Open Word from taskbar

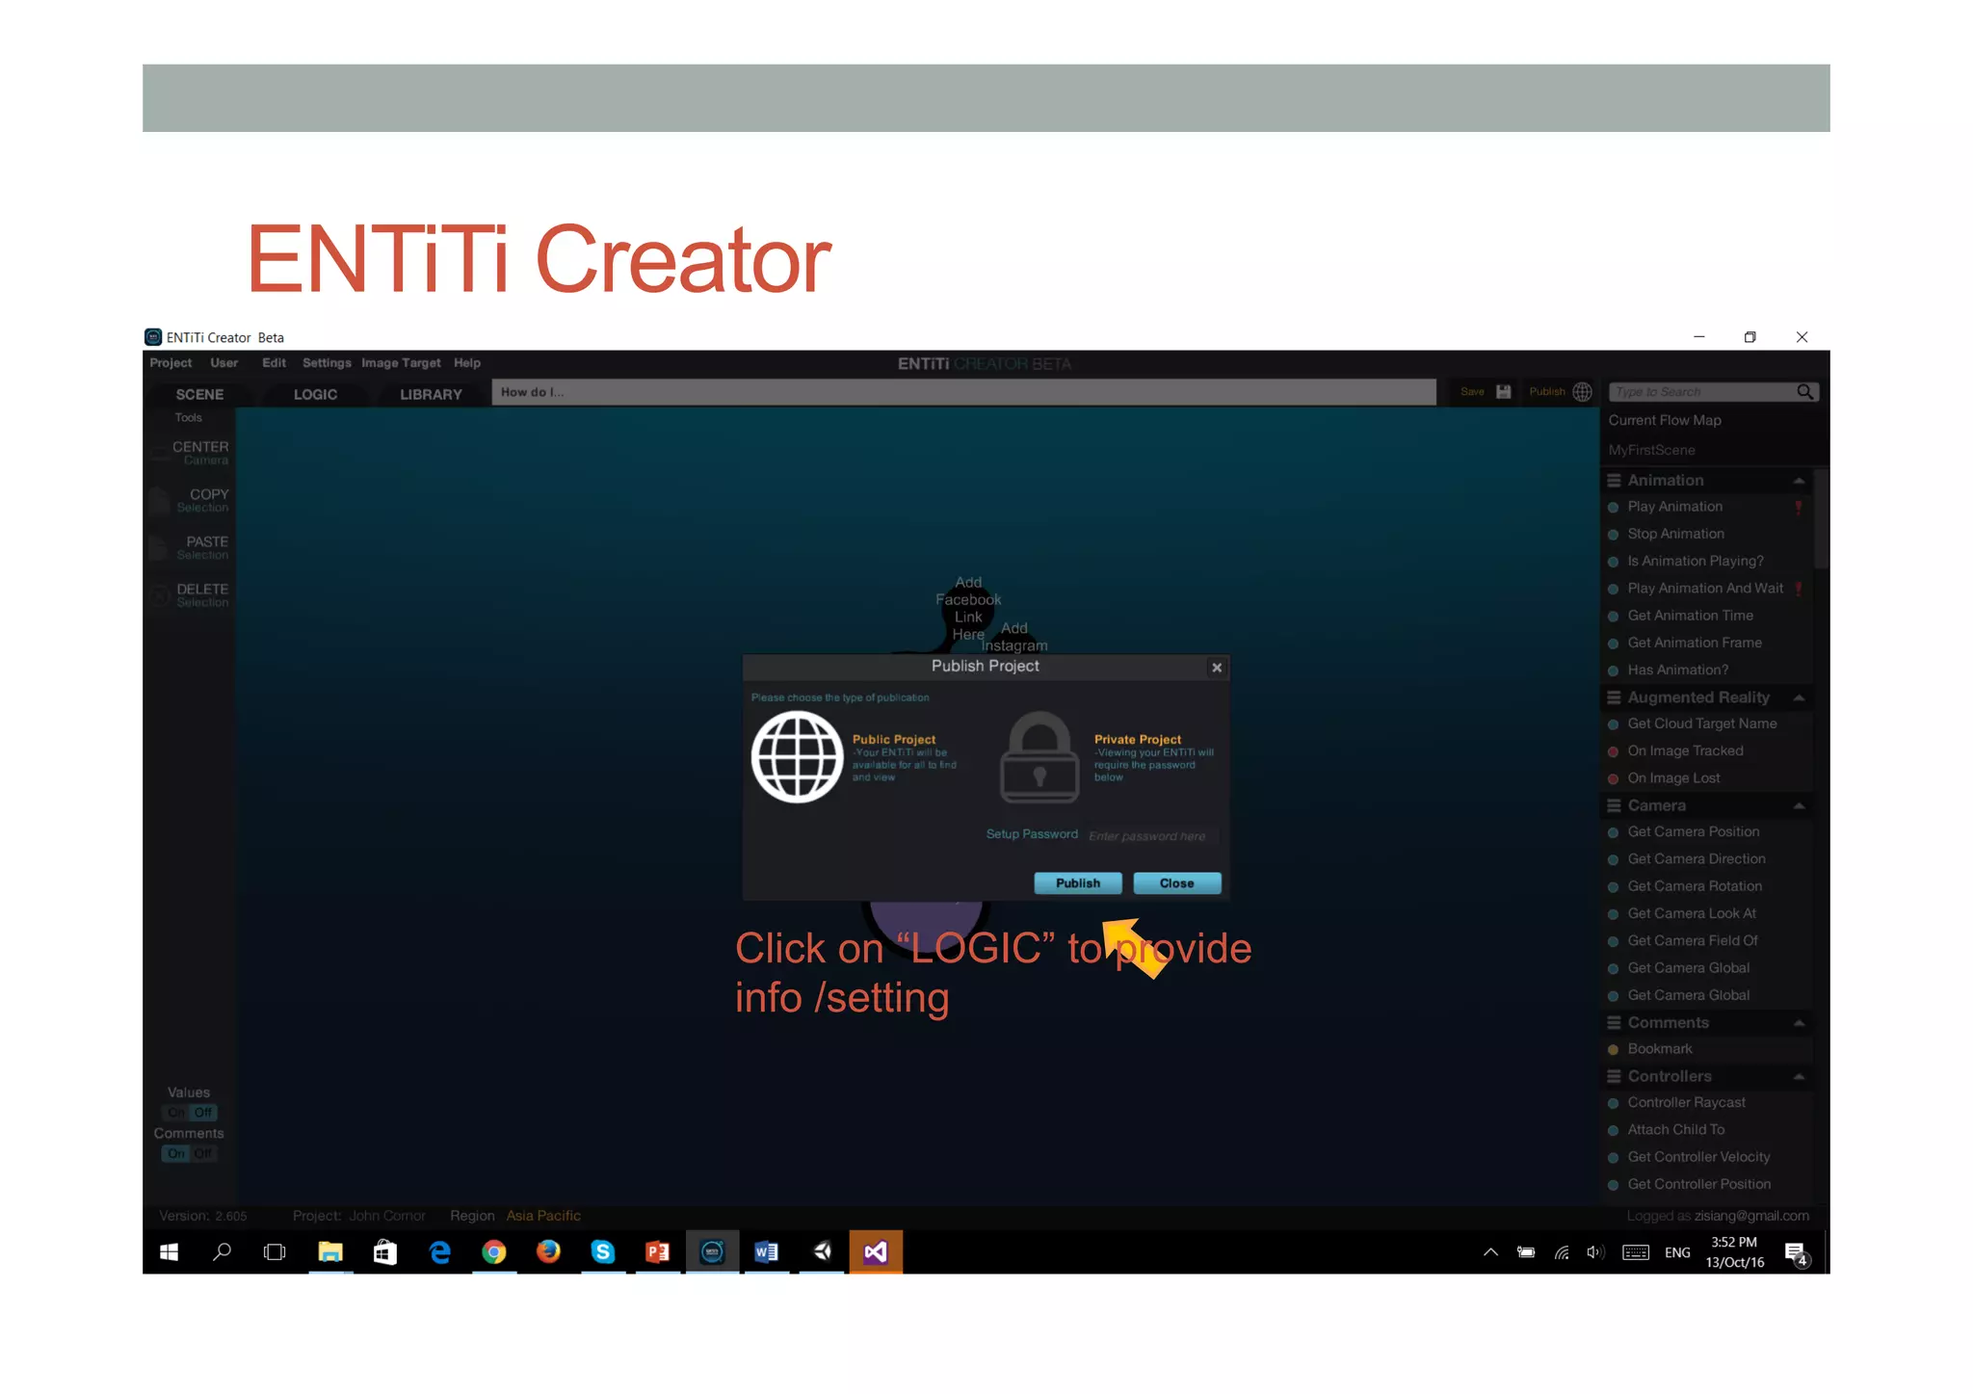click(766, 1251)
